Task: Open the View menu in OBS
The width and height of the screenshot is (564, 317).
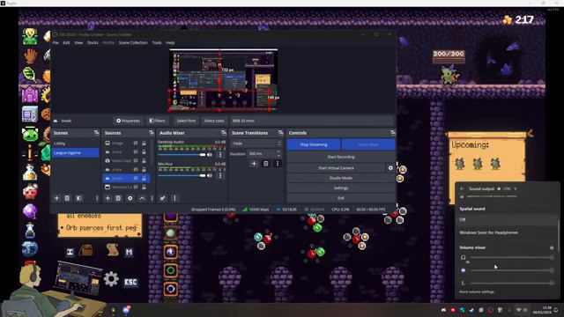Action: click(78, 43)
